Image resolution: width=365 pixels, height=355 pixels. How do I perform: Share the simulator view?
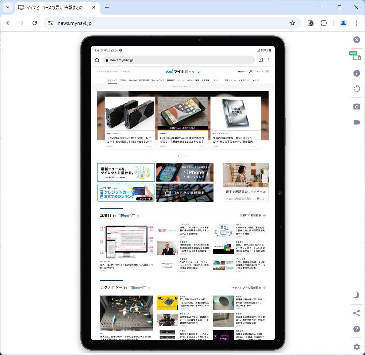(x=356, y=313)
